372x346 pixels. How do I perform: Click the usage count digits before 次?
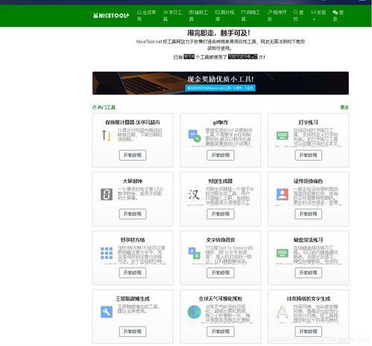(243, 57)
